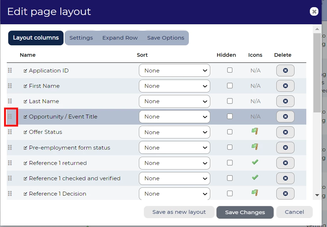Screen dimensions: 327x227
Task: Delete the Last Name column
Action: [285, 101]
